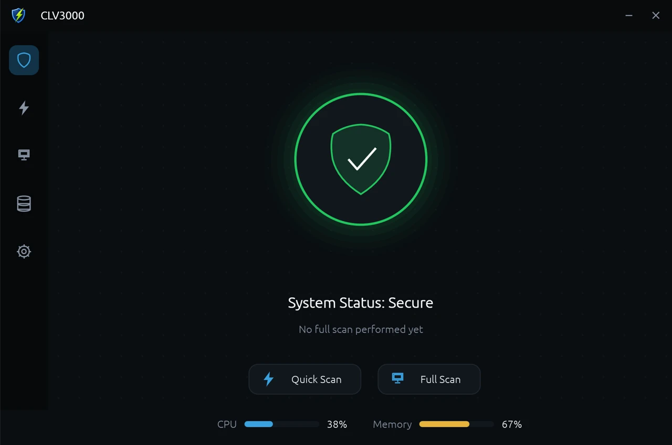The image size is (672, 445).
Task: Open the monitor scan sidebar icon
Action: click(x=24, y=155)
